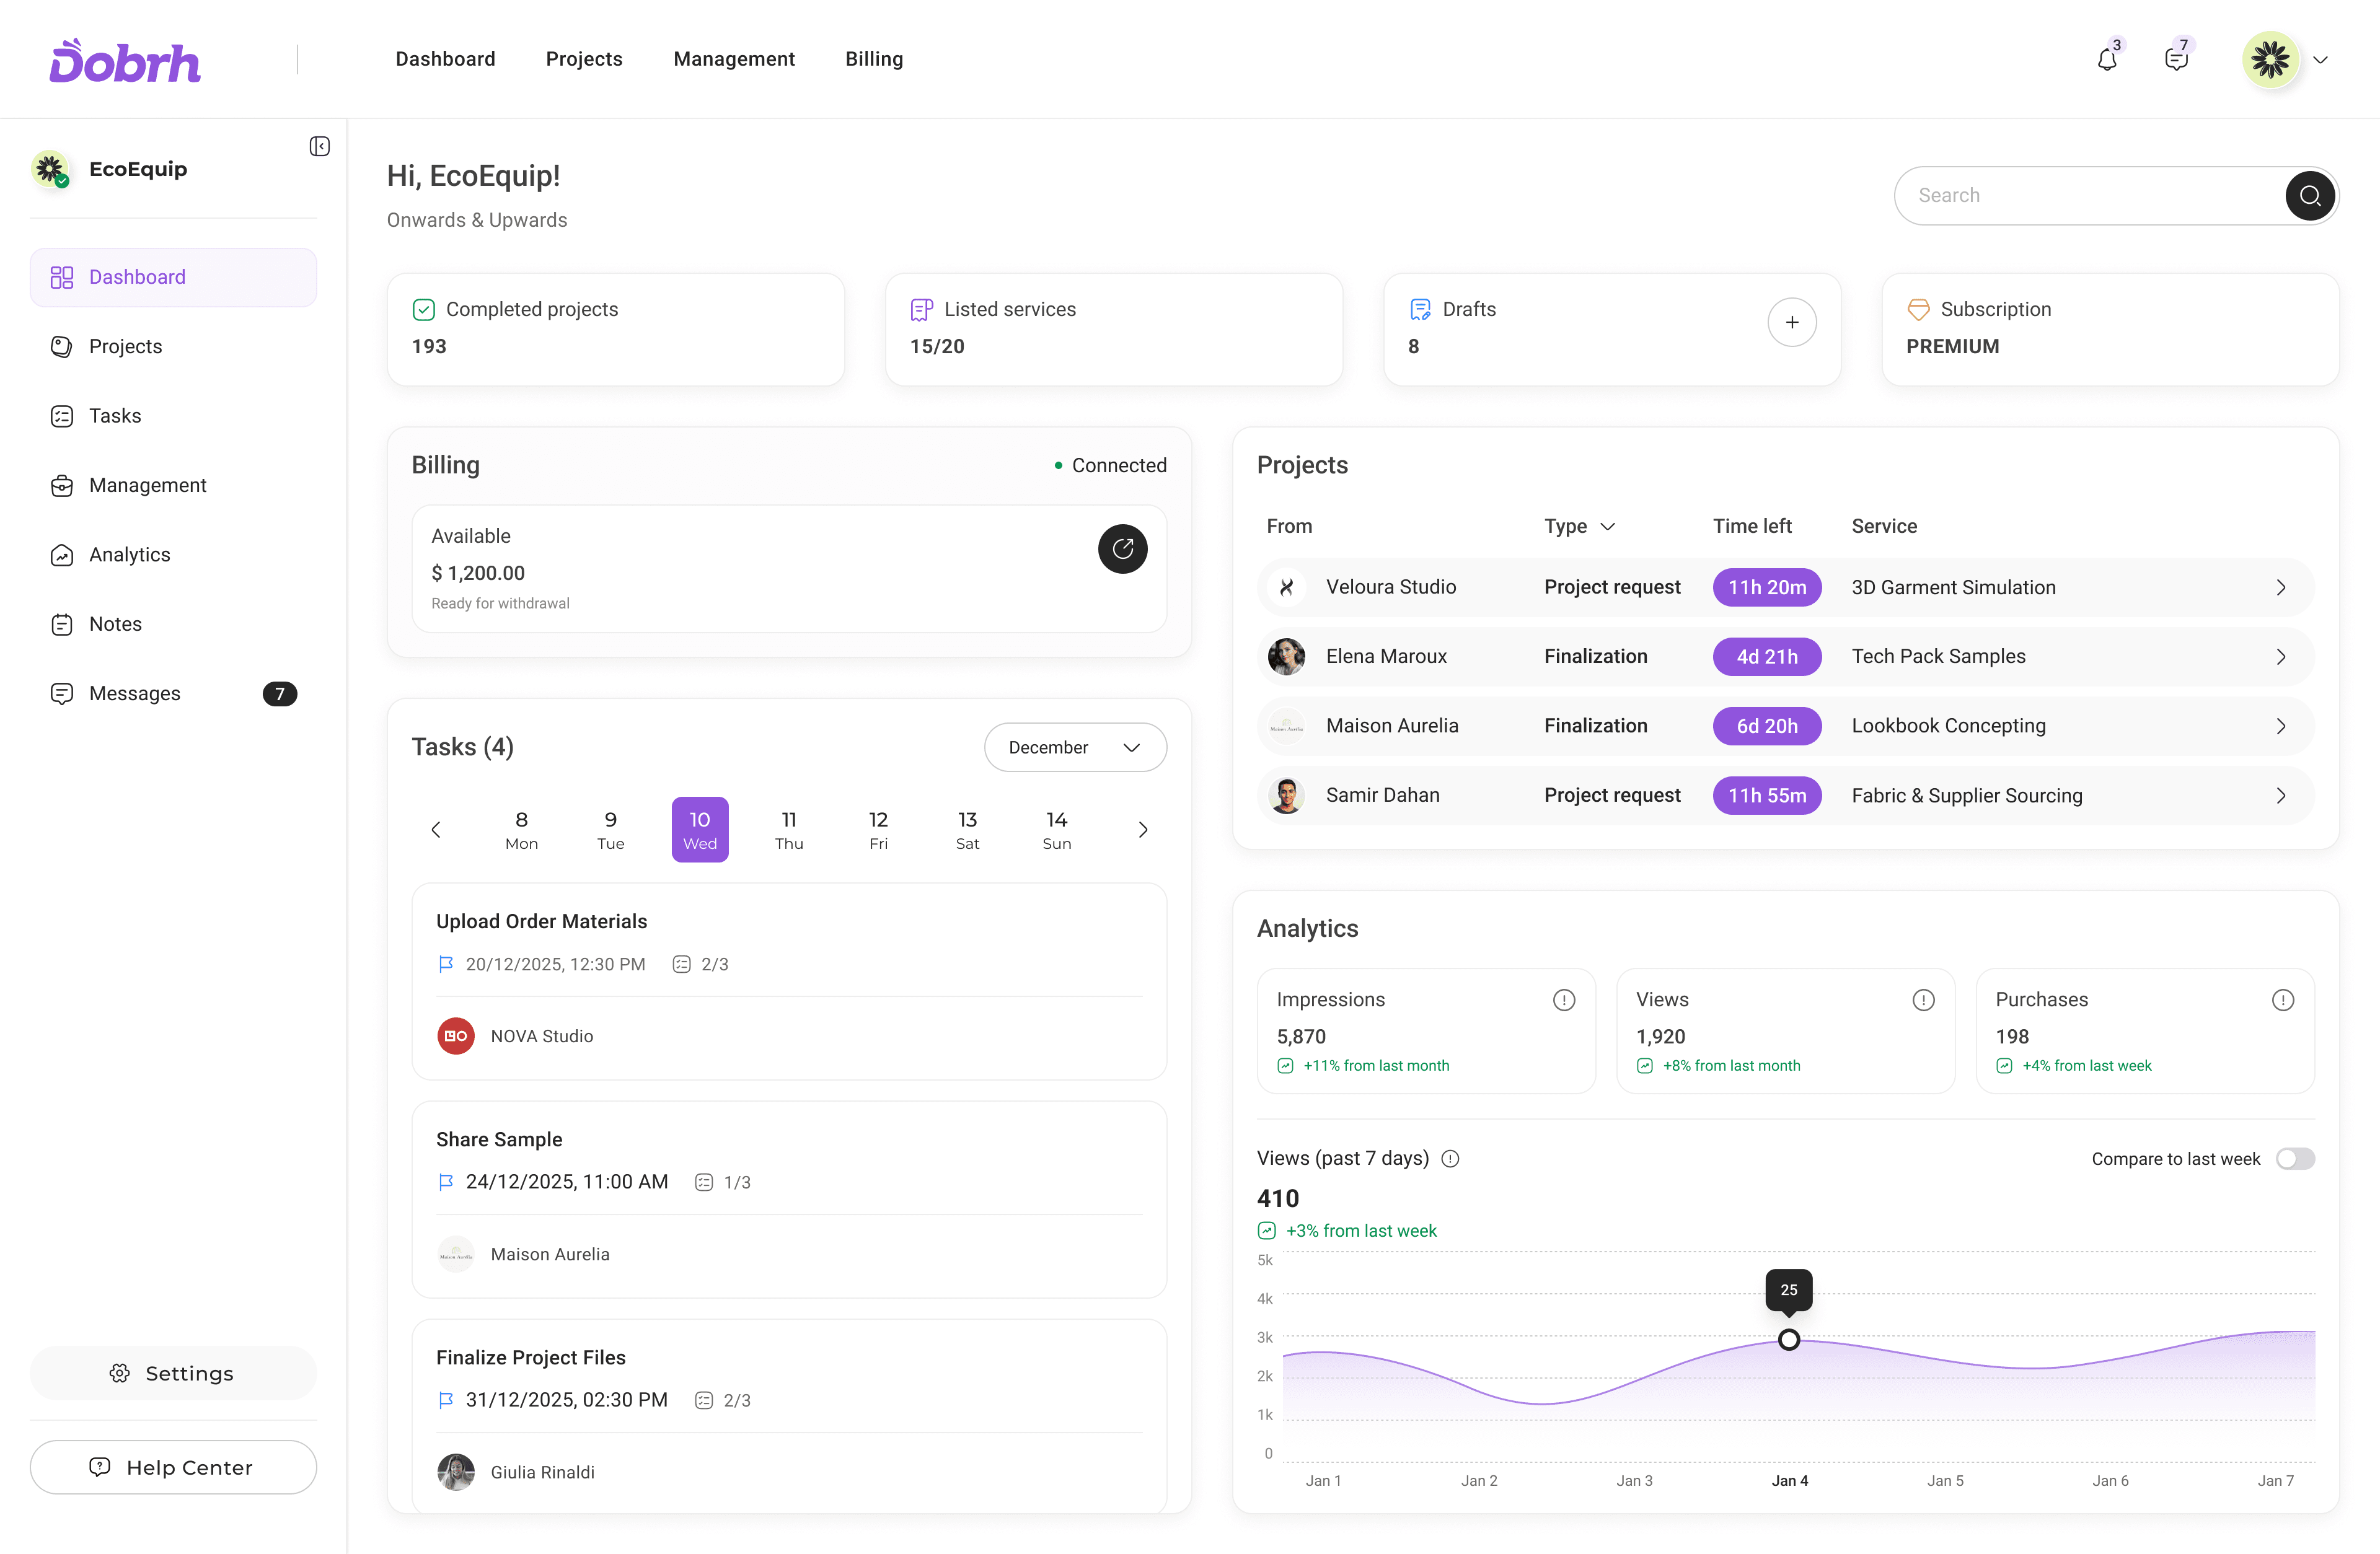Open Billing from the top navigation

click(874, 59)
